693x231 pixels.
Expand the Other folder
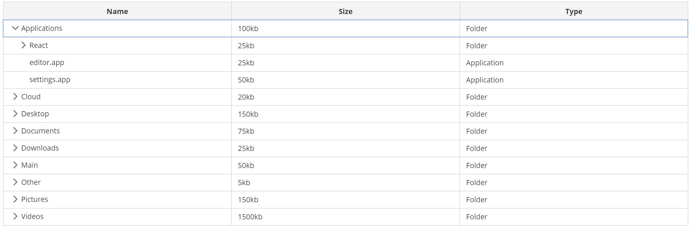coord(15,182)
